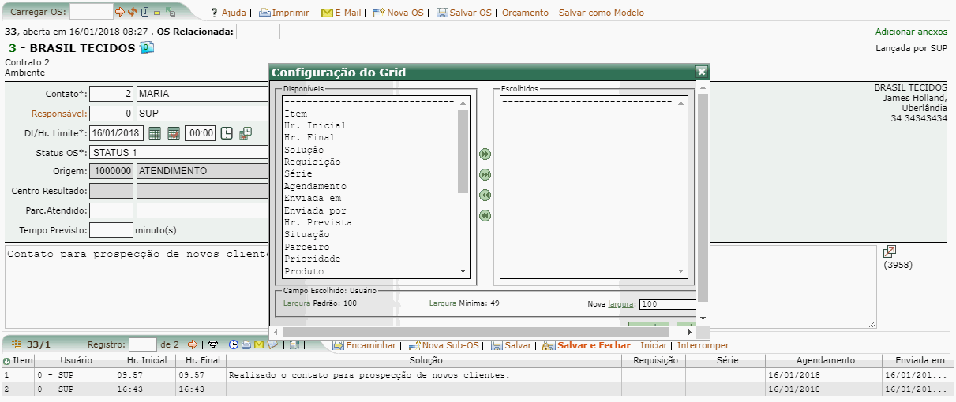Click the clock icon next to 00:00
956x402 pixels.
[x=227, y=133]
